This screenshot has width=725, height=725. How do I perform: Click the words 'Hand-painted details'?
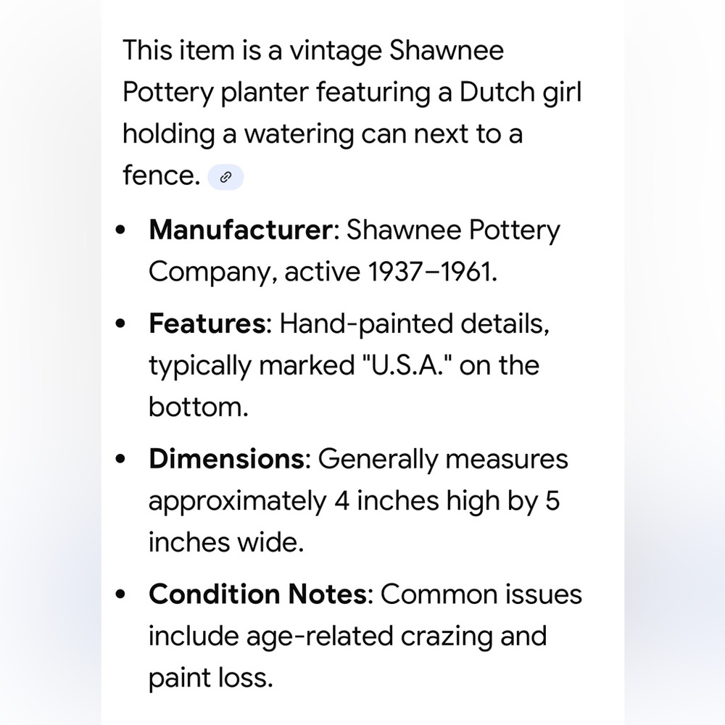click(x=412, y=323)
